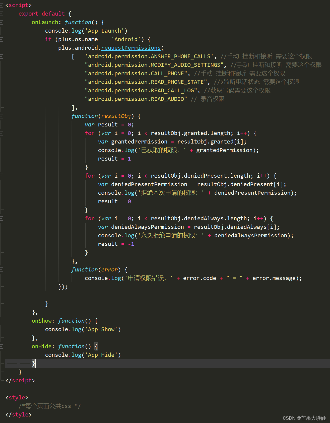This screenshot has width=330, height=423.
Task: Click the resultObj parameter in the function signature
Action: pyautogui.click(x=116, y=116)
